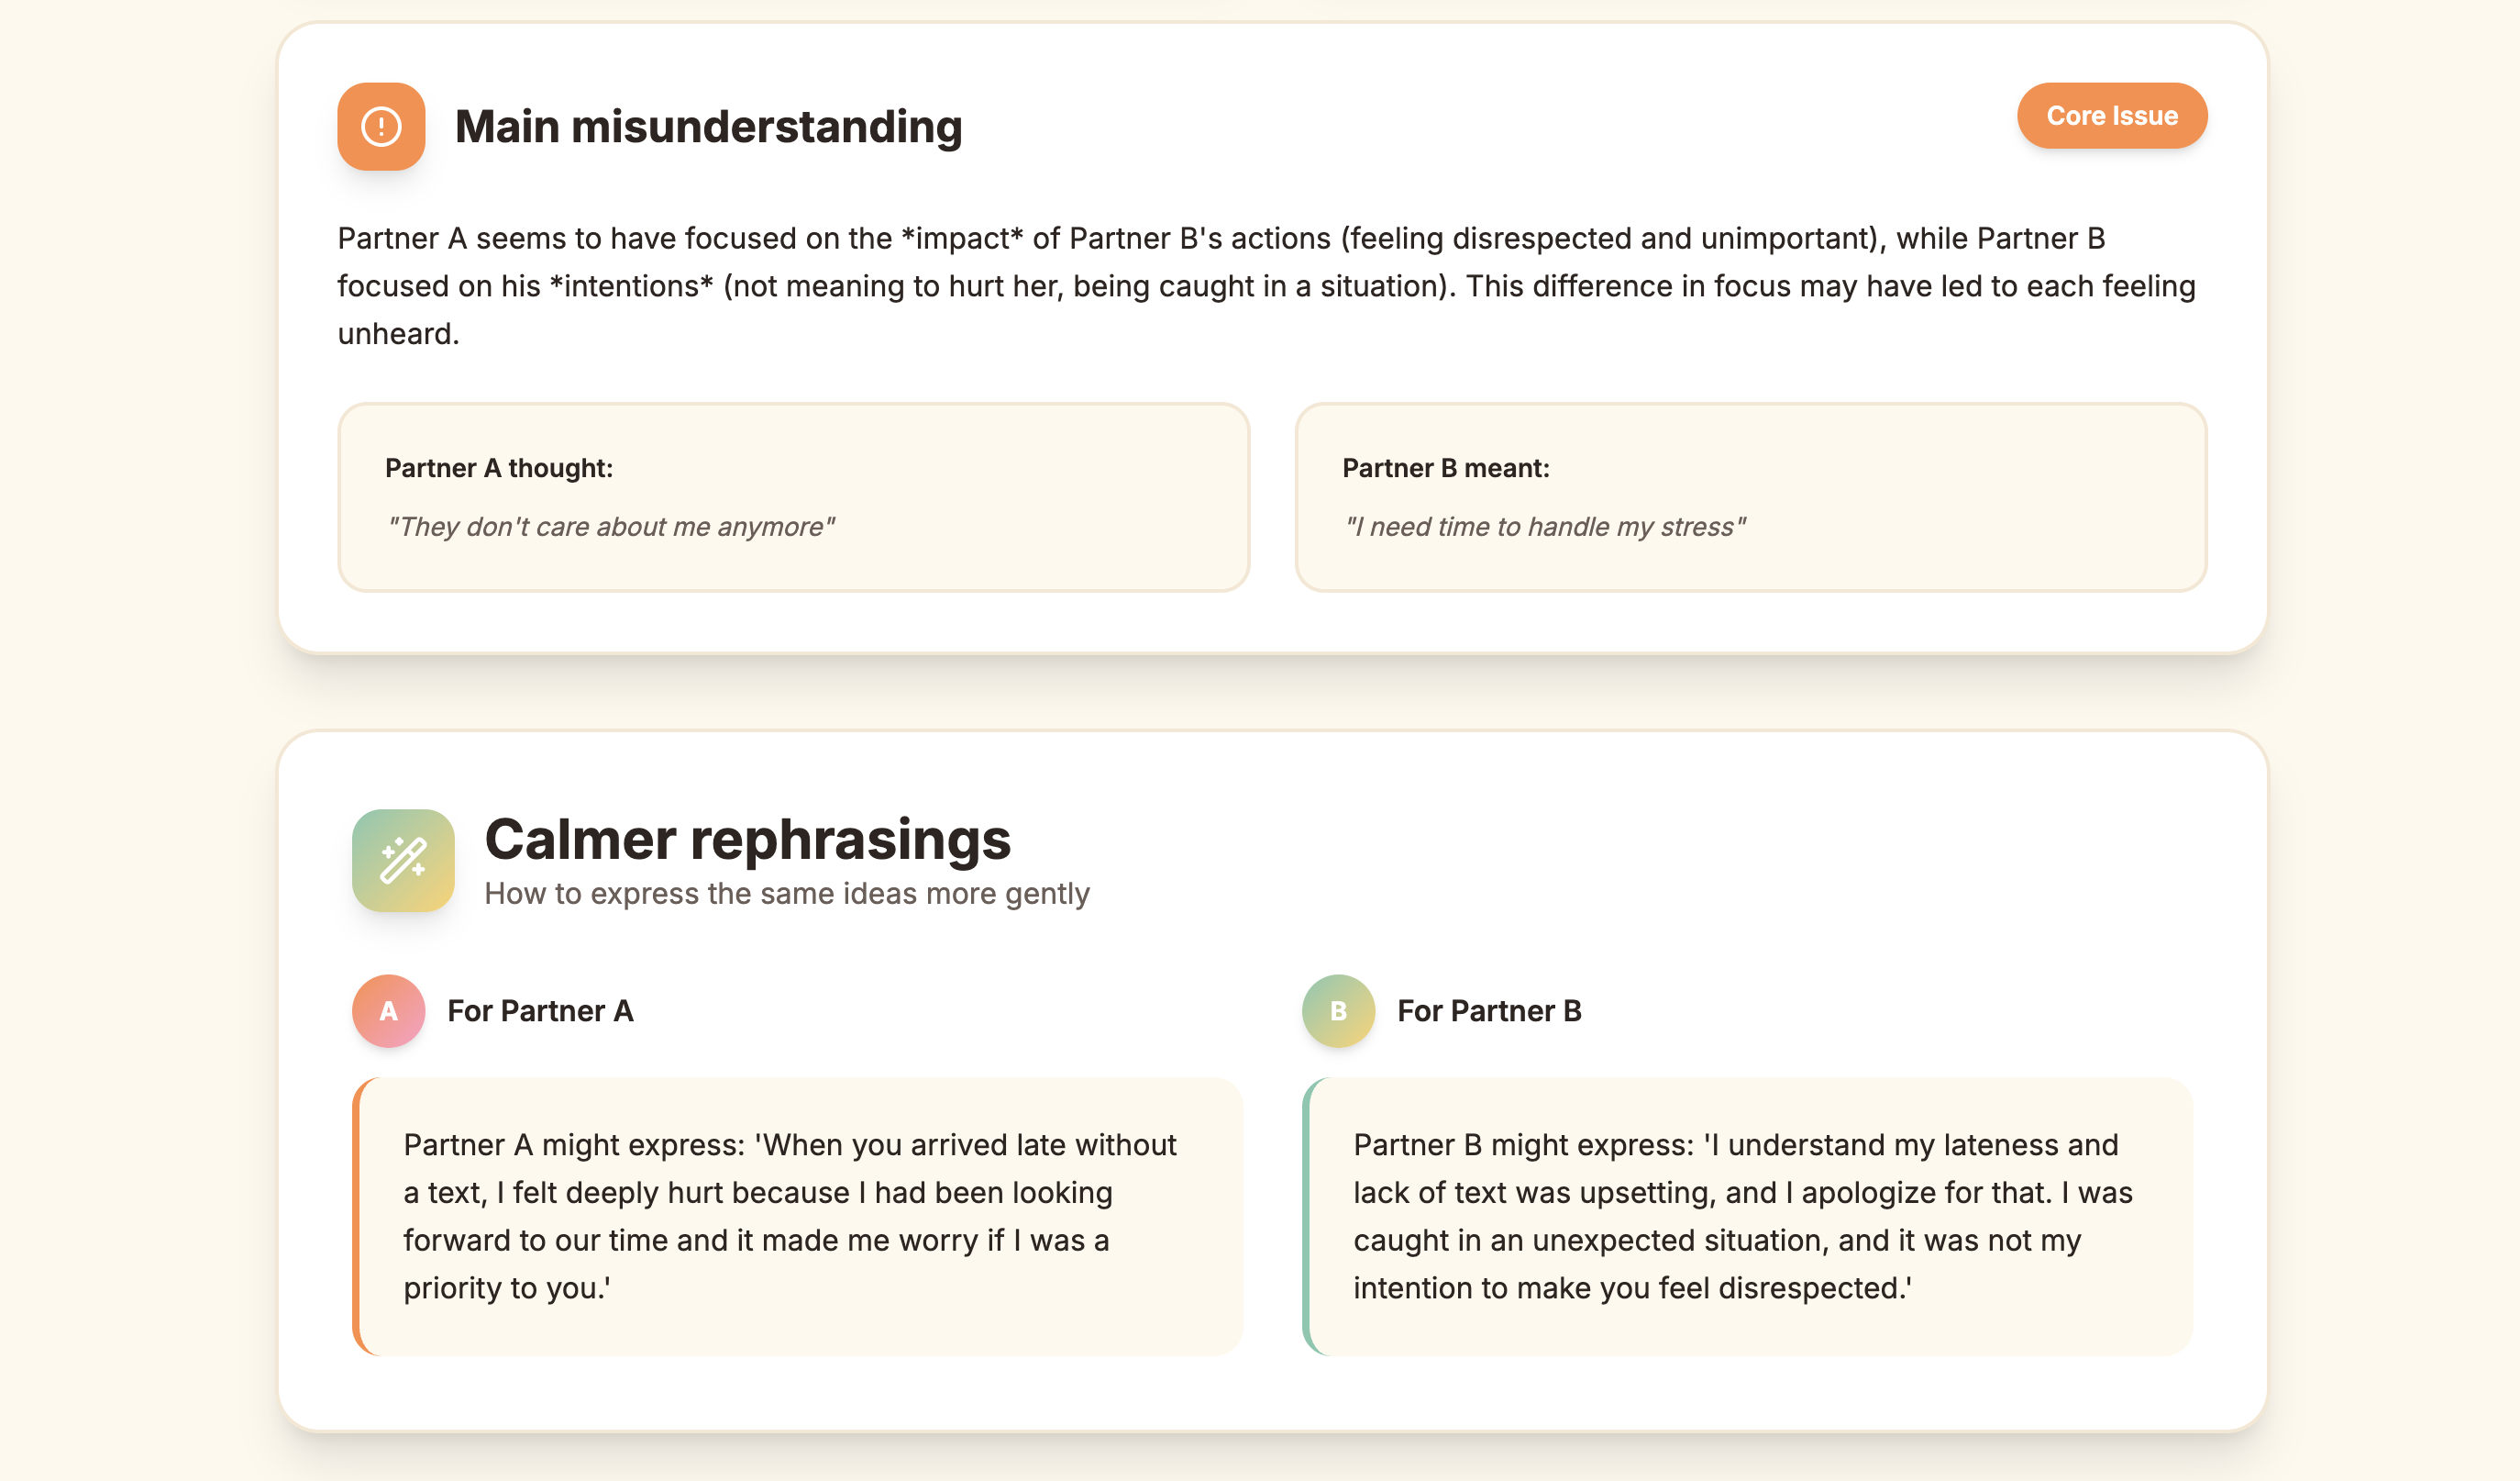Click the orange accent bar on Partner A's rephrasing
This screenshot has height=1481, width=2520.
357,1216
